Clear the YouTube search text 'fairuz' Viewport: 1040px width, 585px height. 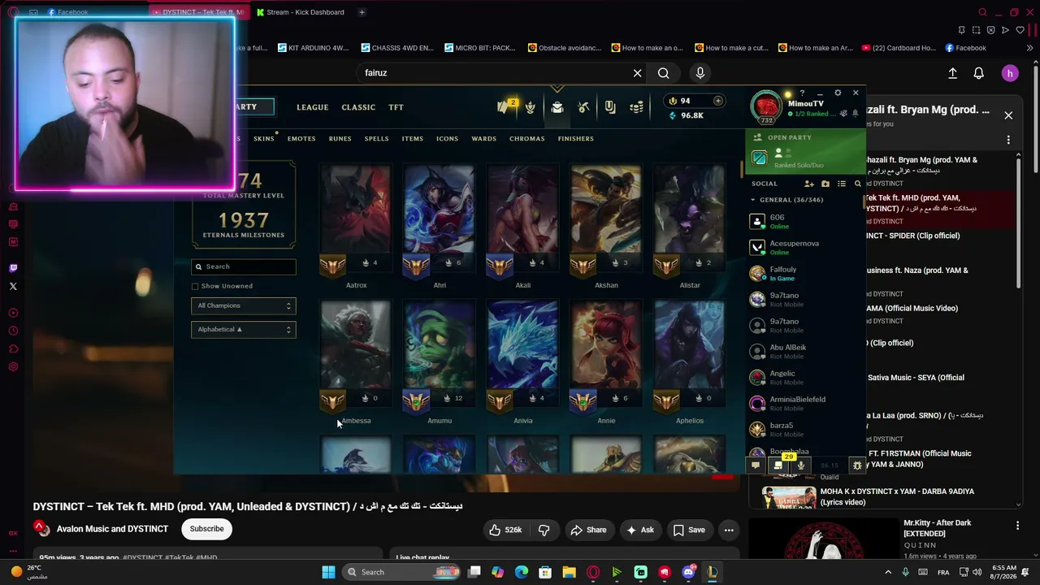(638, 73)
